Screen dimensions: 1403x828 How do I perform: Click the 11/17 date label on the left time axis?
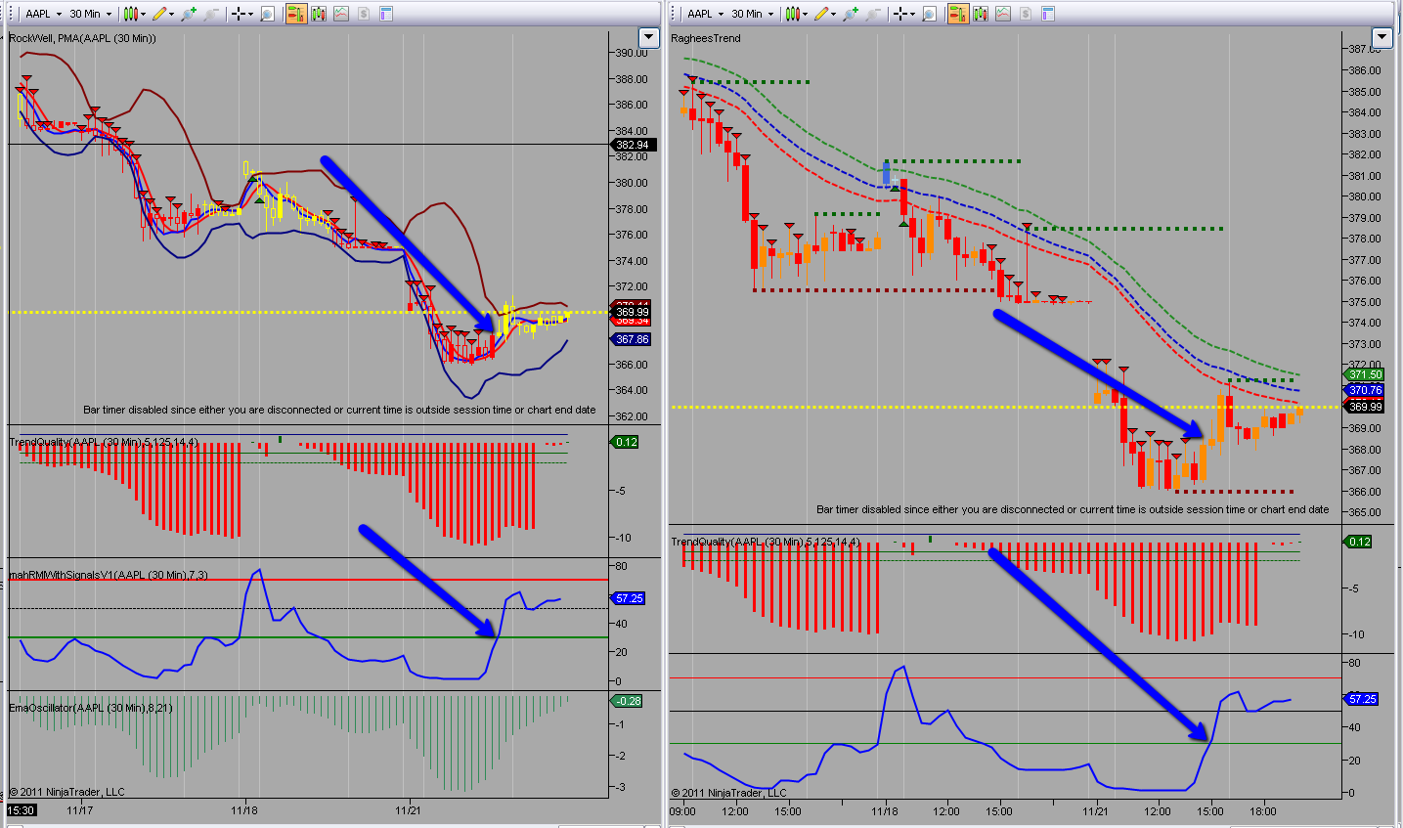(80, 810)
